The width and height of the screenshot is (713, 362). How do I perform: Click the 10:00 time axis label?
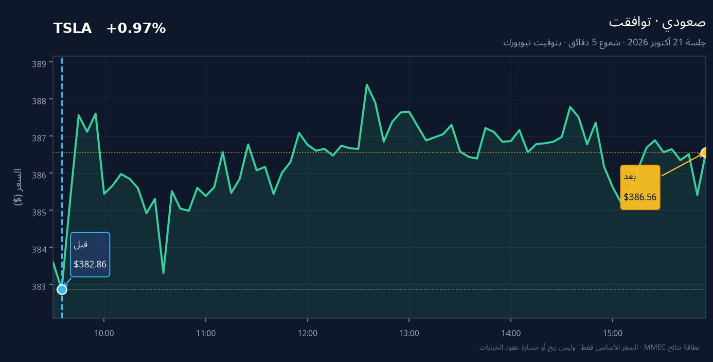[104, 333]
